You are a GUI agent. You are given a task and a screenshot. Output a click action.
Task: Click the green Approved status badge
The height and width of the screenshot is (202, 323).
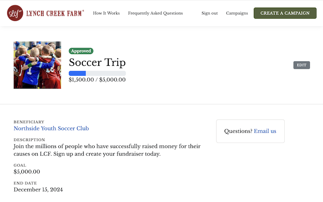click(x=81, y=51)
